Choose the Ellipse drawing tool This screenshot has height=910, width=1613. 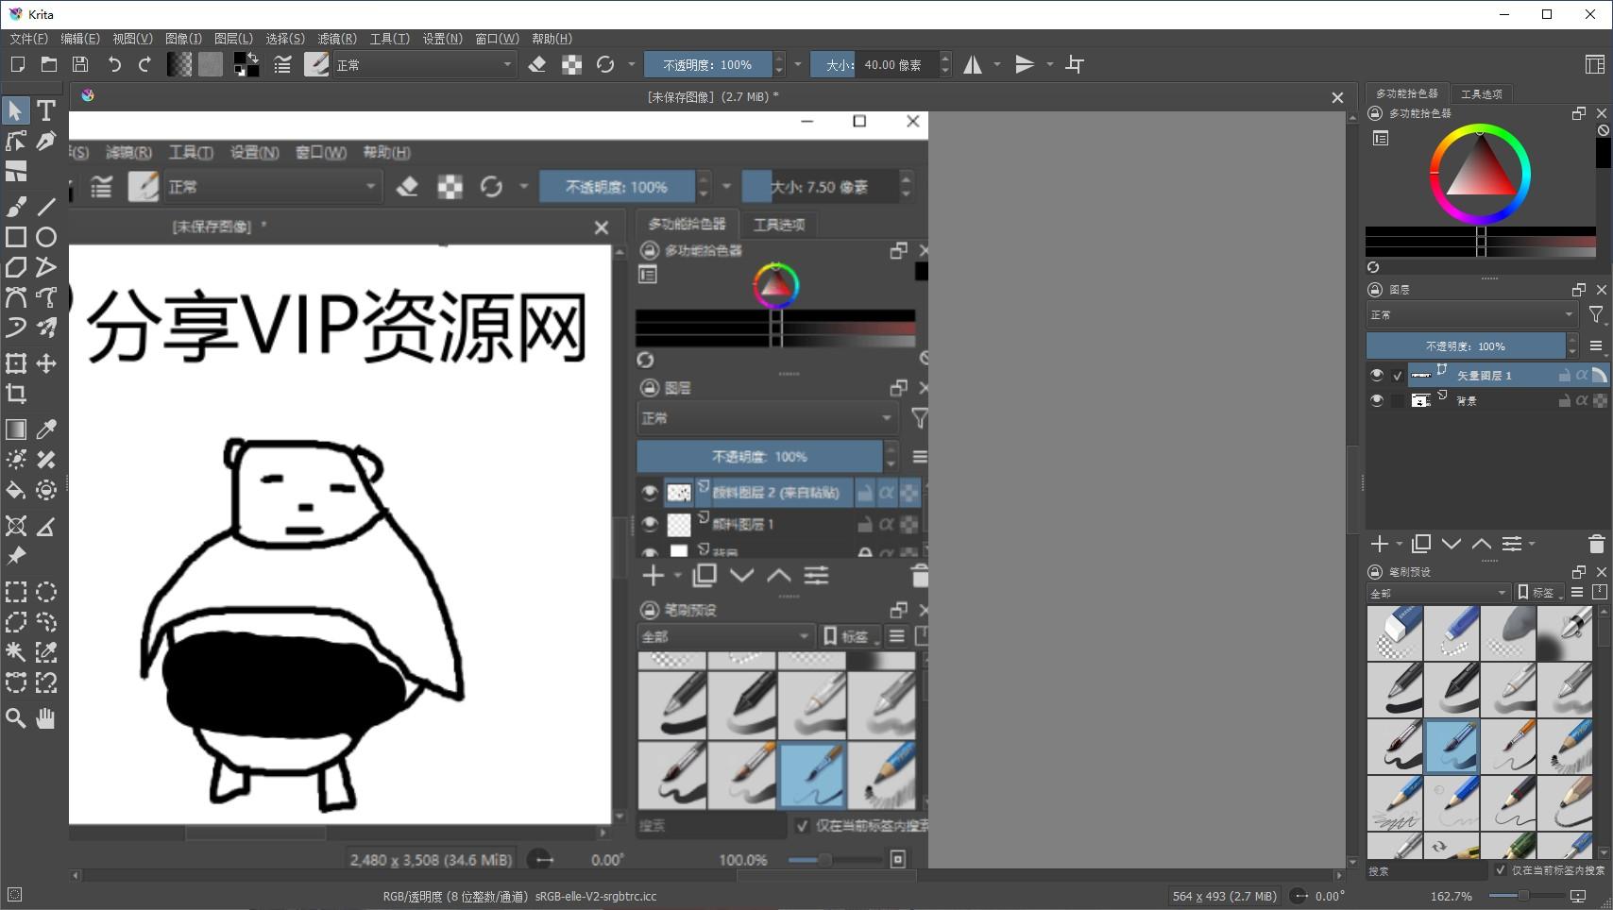tap(45, 237)
